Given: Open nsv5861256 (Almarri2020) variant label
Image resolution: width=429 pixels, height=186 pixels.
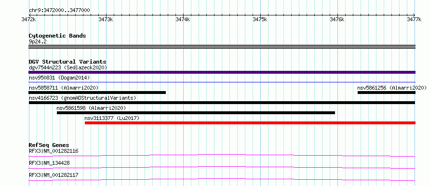Looking at the screenshot, I should point(392,88).
